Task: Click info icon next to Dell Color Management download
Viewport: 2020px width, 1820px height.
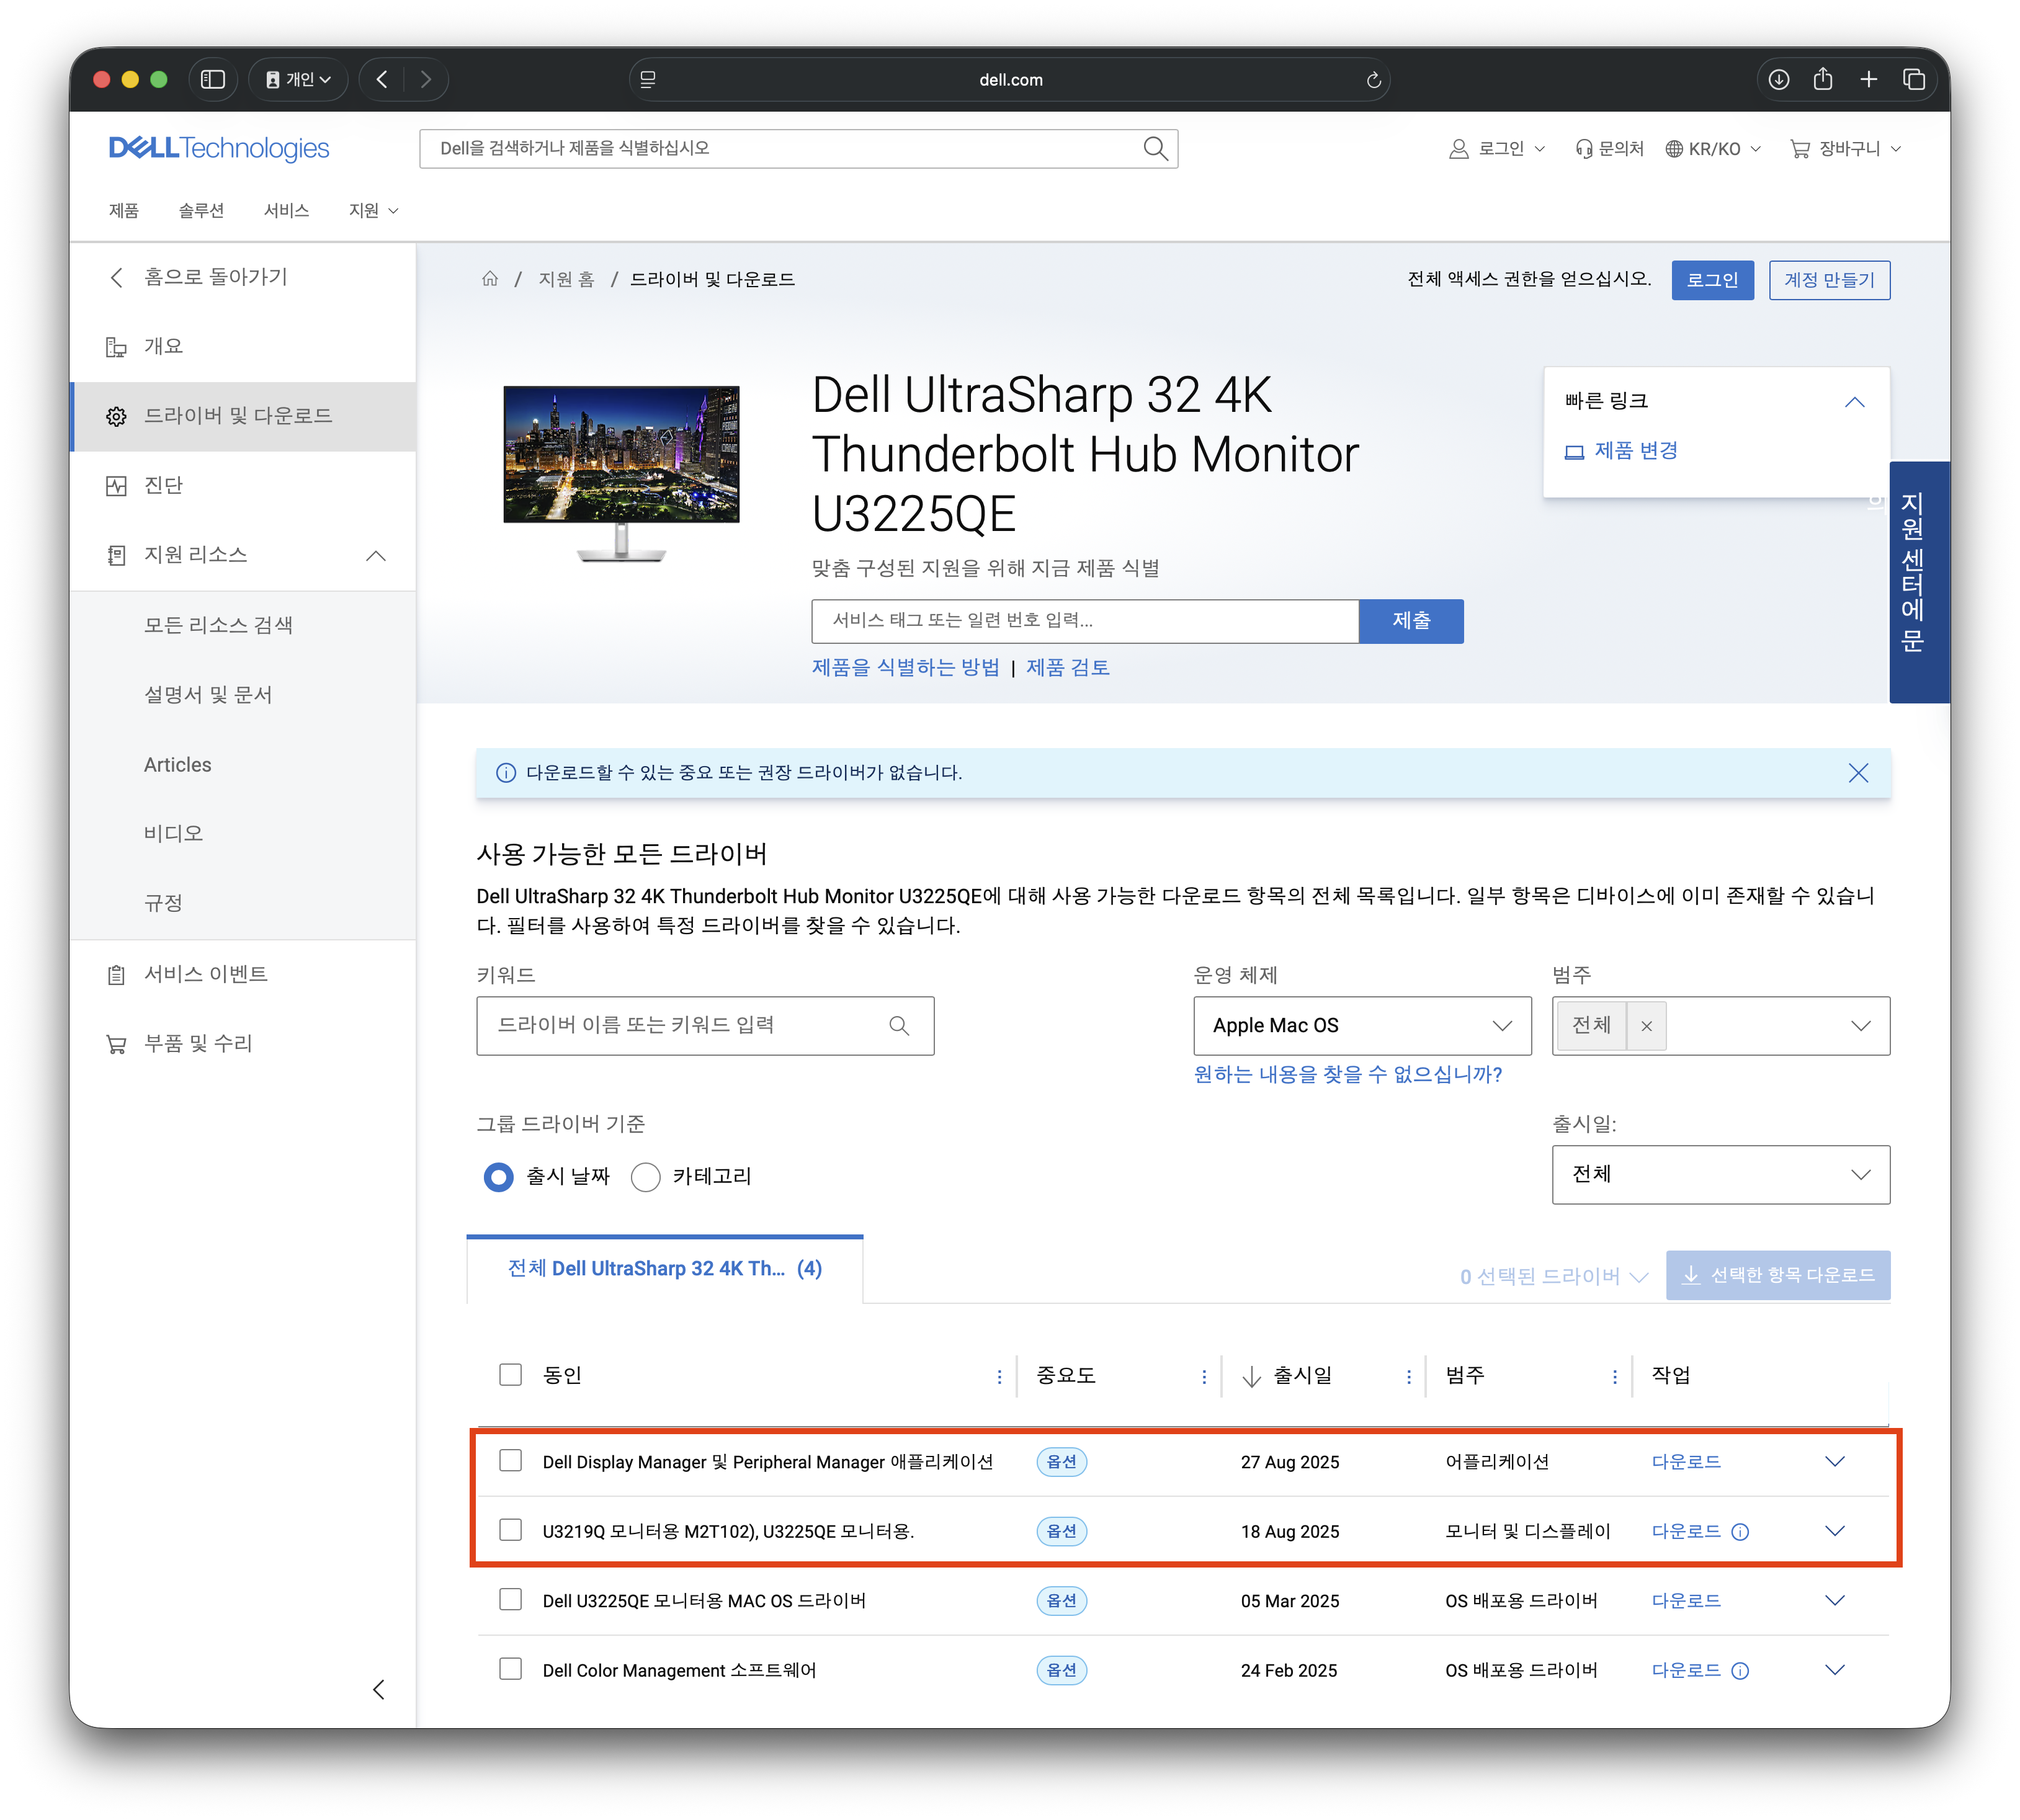Action: (1740, 1671)
